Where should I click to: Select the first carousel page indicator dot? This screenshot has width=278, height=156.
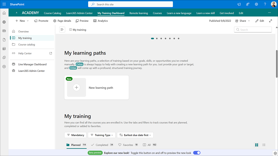(152, 38)
